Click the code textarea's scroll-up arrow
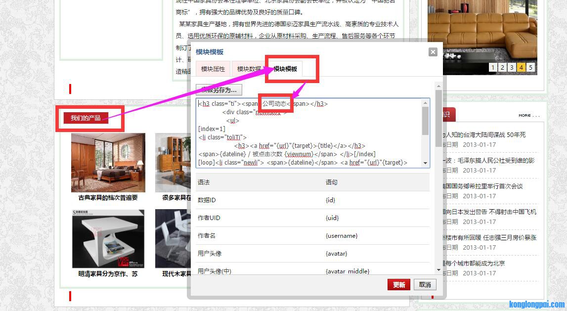 click(x=425, y=103)
